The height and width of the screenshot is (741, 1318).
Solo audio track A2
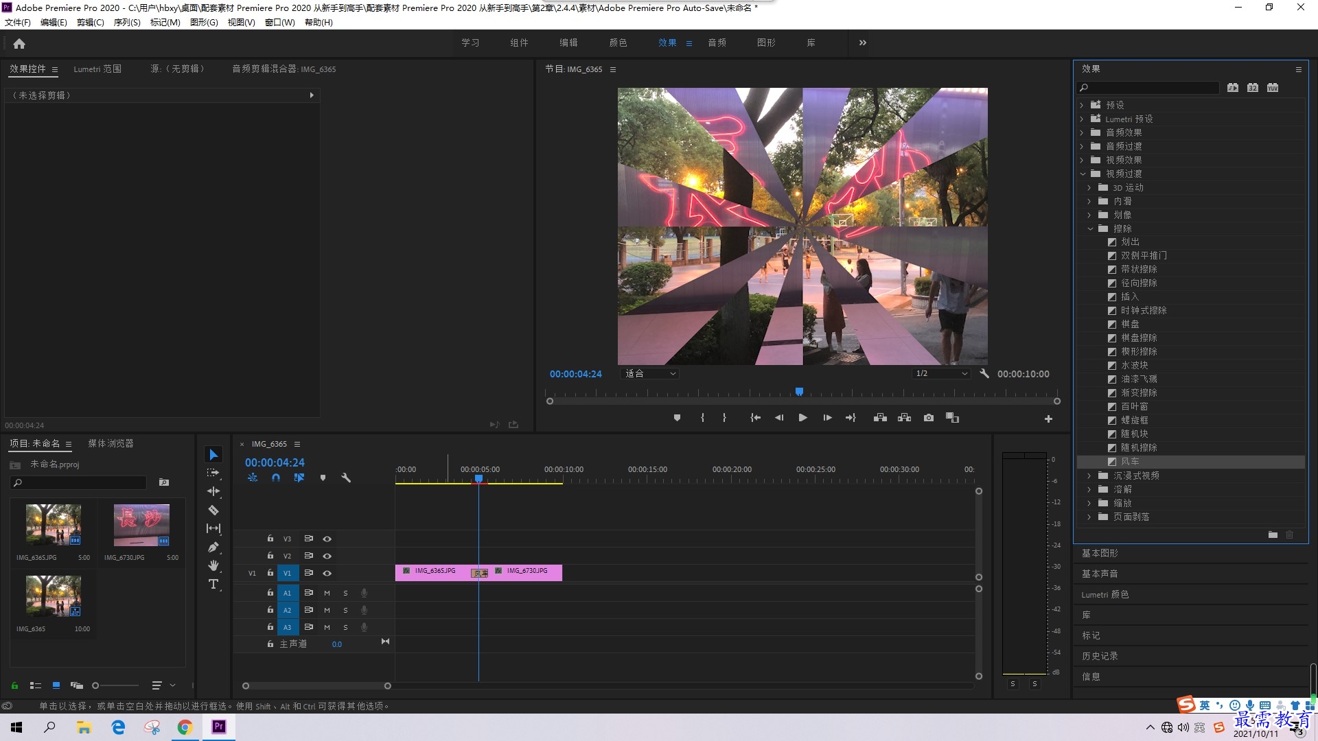point(345,610)
